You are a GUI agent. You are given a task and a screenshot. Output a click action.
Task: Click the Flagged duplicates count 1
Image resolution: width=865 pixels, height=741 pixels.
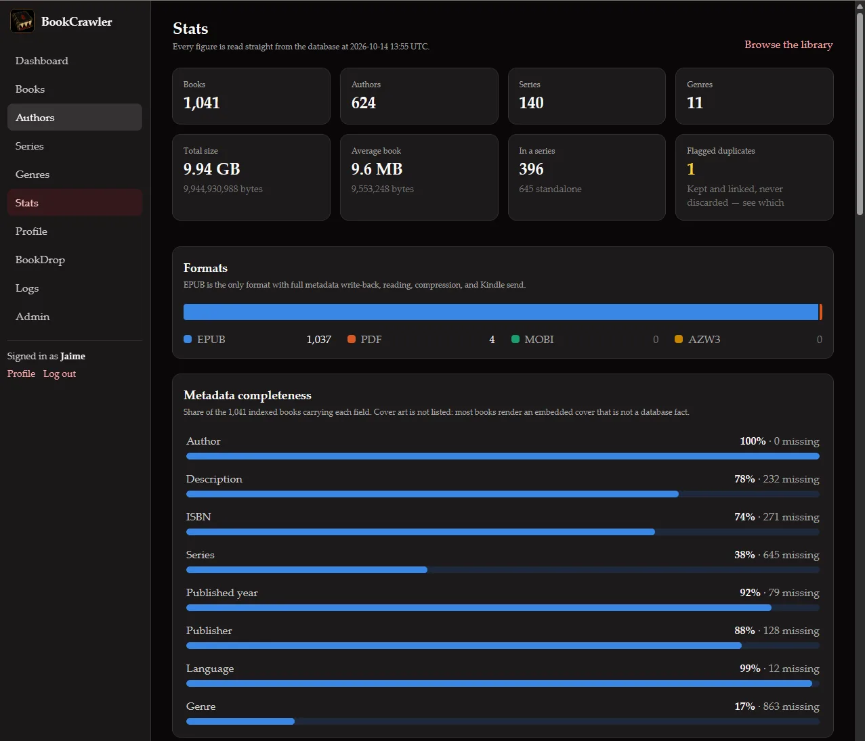[x=691, y=169]
